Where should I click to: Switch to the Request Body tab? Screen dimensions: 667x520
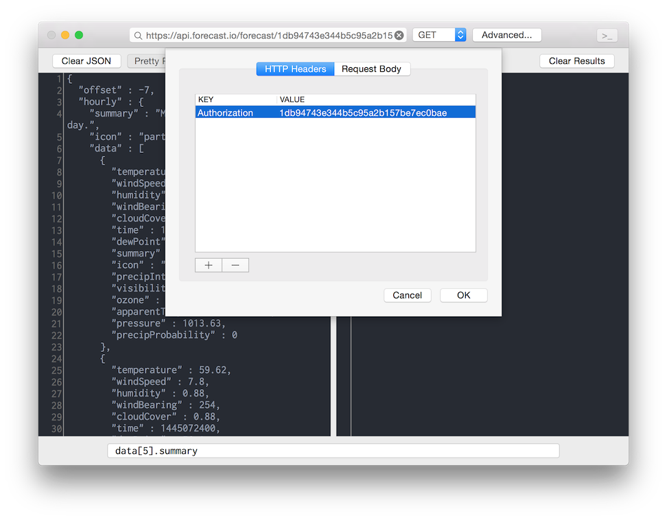click(x=372, y=69)
